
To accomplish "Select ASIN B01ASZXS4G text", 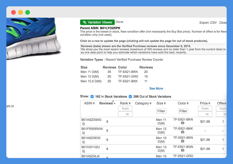I will [x=91, y=120].
